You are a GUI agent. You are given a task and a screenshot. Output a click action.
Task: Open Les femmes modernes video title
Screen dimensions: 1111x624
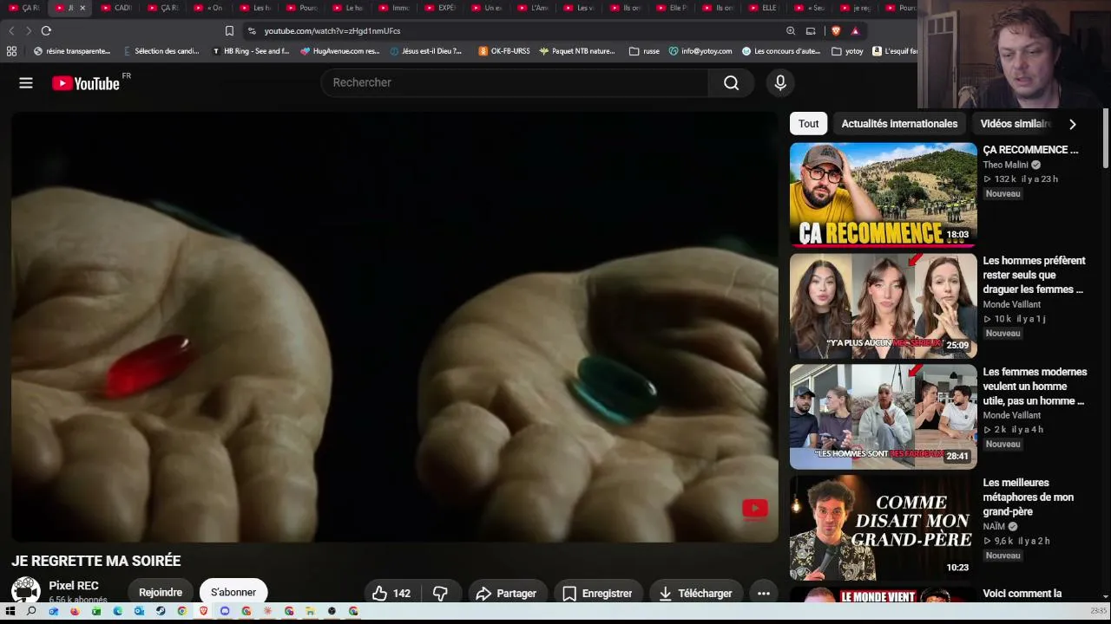point(1035,386)
